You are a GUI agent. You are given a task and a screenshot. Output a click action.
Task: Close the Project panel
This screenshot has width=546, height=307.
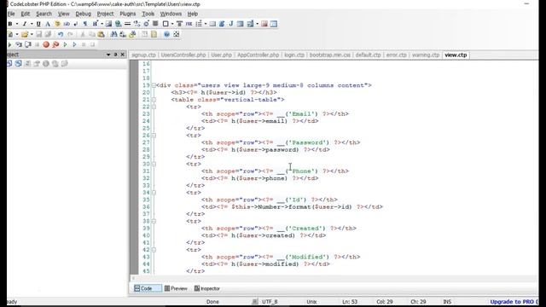(x=122, y=55)
